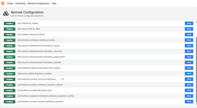Image resolution: width=197 pixels, height=108 pixels.
Task: View loki.relabel.iis_labels pipeline
Action: pos(189,23)
